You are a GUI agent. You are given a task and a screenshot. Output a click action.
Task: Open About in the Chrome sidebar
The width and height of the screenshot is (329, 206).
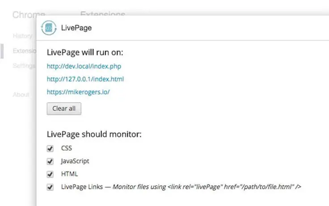coord(21,94)
